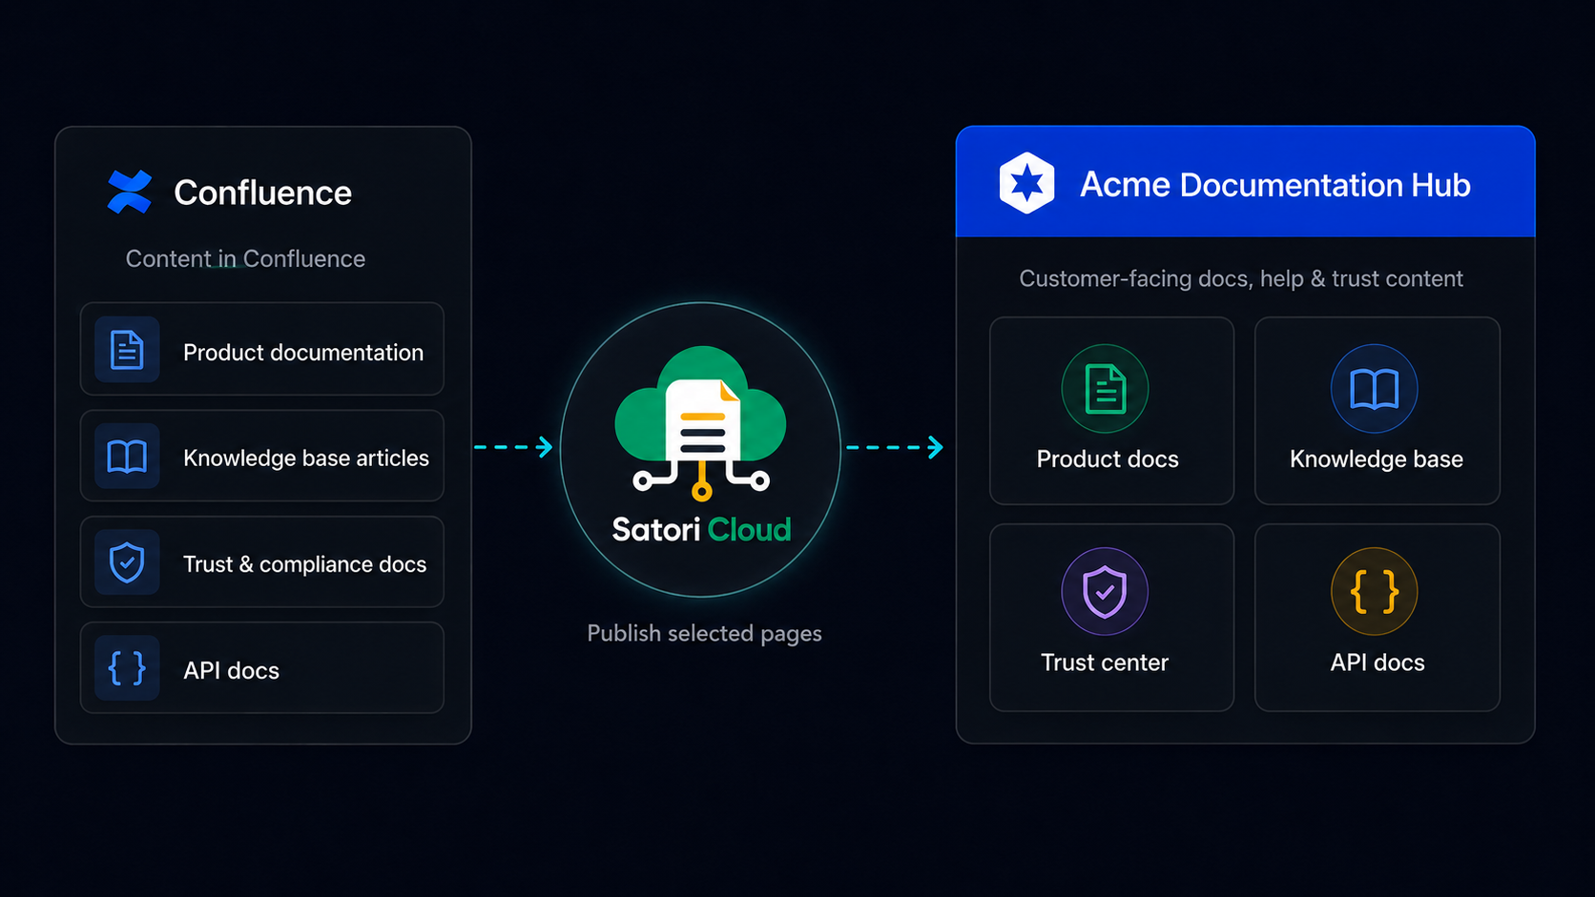Image resolution: width=1595 pixels, height=897 pixels.
Task: Click the 'API docs' label in the Acme hub
Action: tap(1377, 663)
